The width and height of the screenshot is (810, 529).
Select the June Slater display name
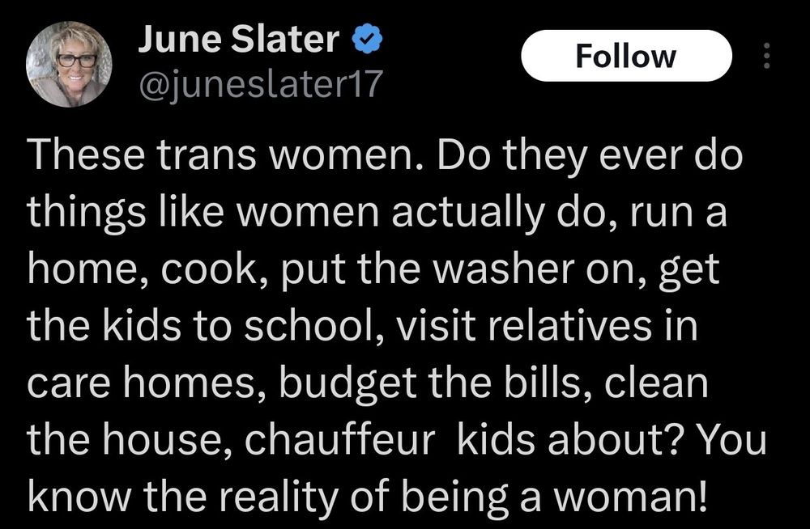pos(239,39)
